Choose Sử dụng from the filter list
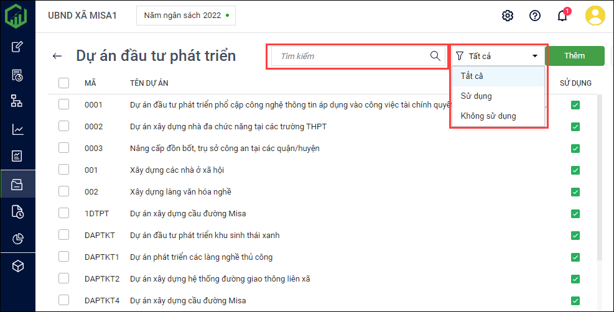 tap(476, 96)
